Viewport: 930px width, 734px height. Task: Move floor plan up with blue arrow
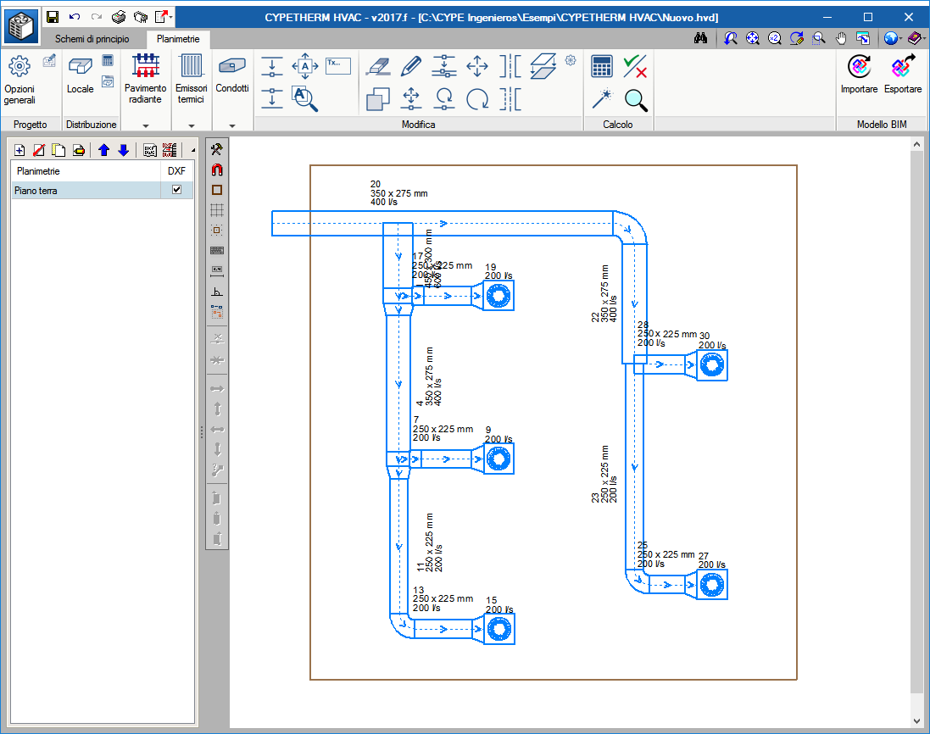pos(103,150)
